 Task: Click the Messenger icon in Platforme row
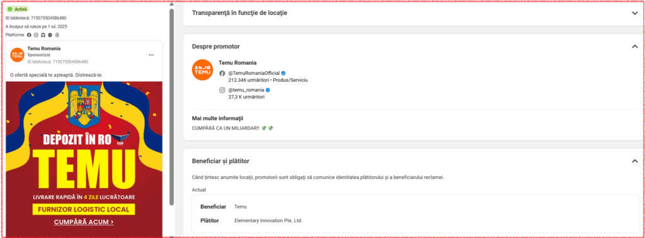50,35
